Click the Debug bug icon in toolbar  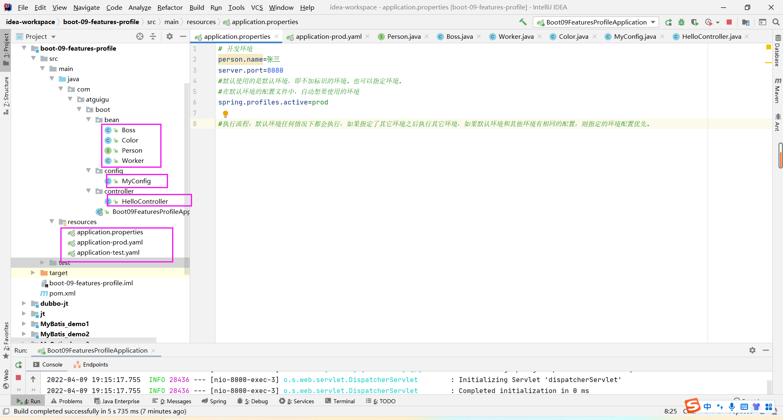pyautogui.click(x=681, y=22)
